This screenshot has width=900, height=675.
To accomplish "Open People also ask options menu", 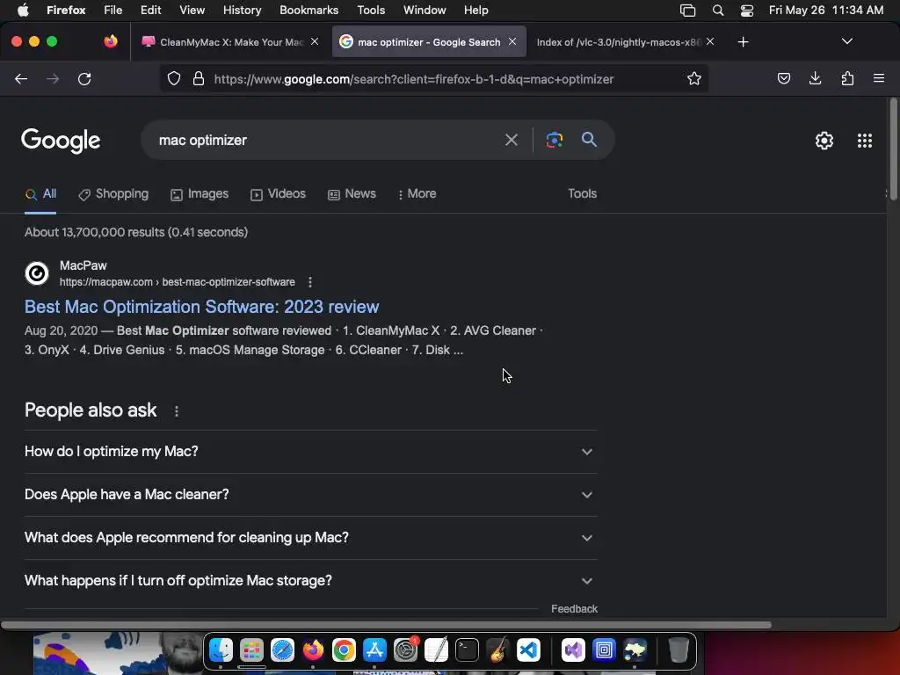I will click(176, 411).
